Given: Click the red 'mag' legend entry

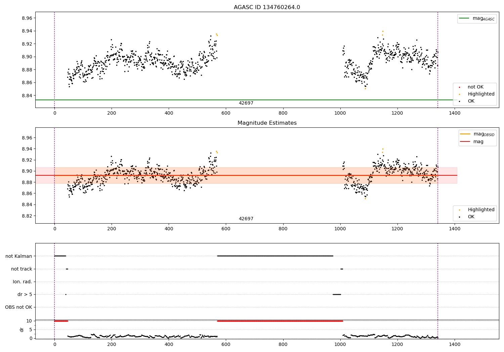Looking at the screenshot, I should coord(472,142).
